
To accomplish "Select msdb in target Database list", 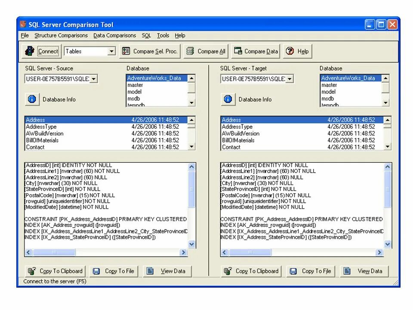I will coord(351,99).
